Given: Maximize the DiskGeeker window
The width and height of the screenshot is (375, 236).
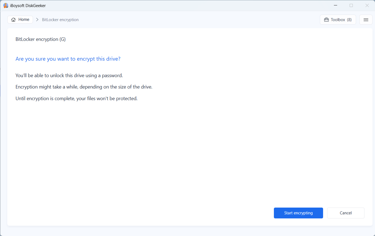Looking at the screenshot, I should 351,5.
